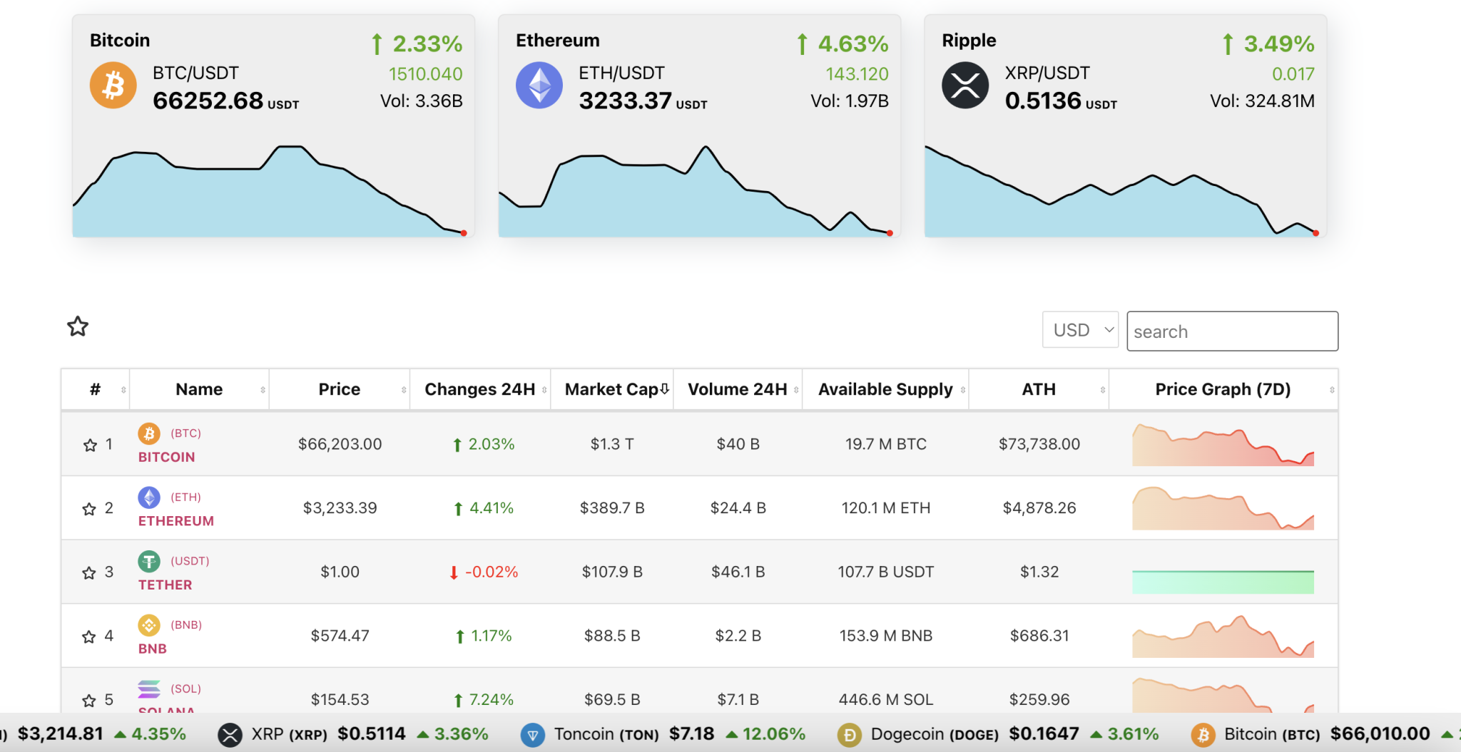This screenshot has width=1461, height=752.
Task: Select the Solana coin icon in row 5
Action: [x=149, y=690]
